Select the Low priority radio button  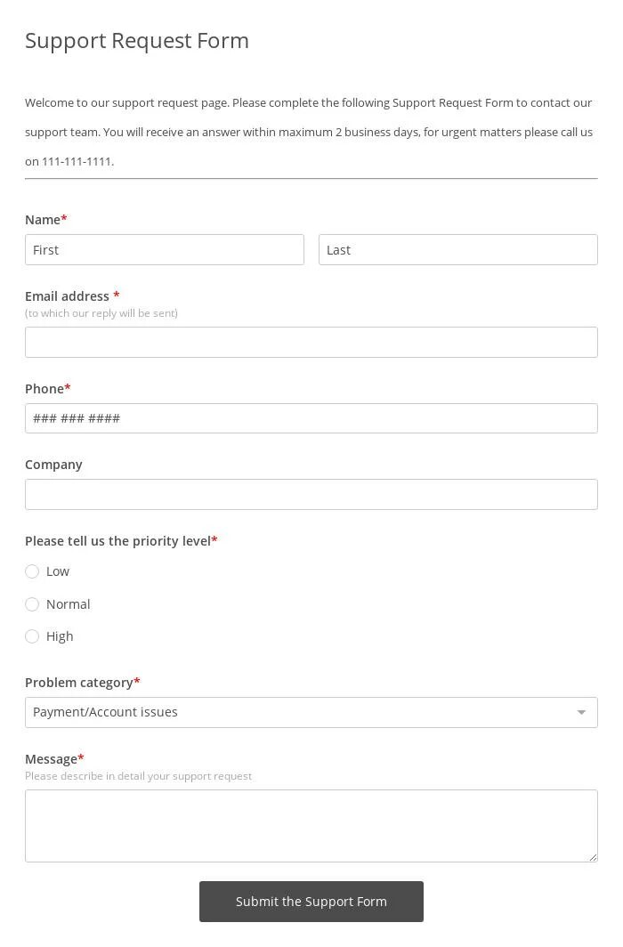[32, 571]
